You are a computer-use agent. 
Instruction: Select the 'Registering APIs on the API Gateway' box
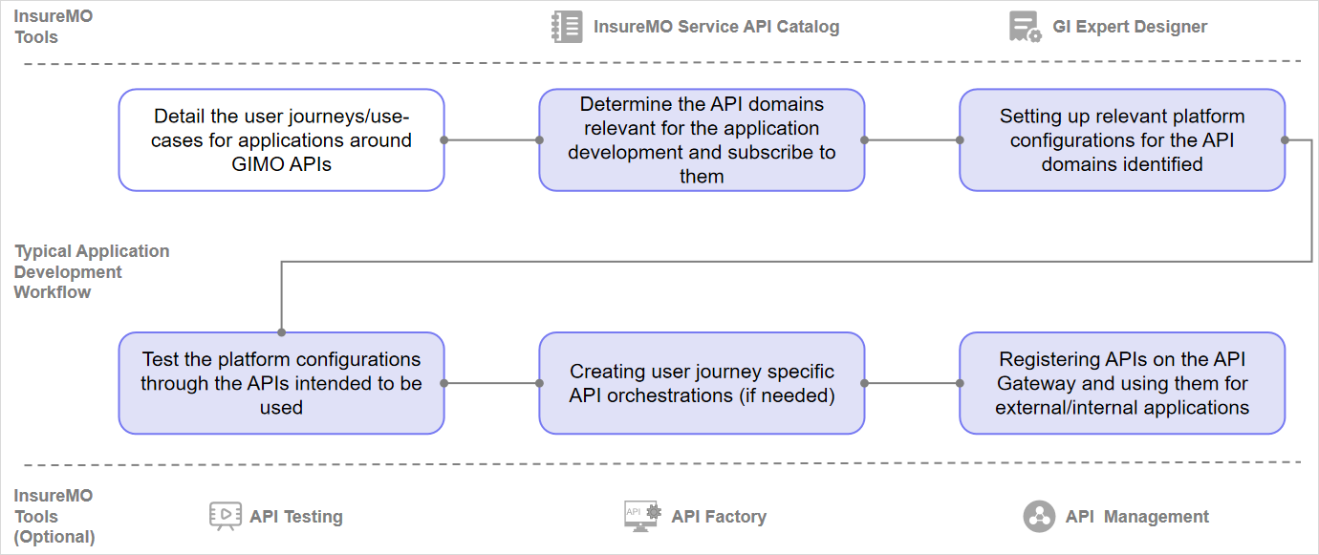(x=1123, y=383)
